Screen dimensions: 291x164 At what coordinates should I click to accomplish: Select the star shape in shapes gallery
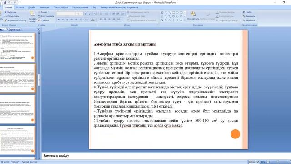tap(181, 20)
